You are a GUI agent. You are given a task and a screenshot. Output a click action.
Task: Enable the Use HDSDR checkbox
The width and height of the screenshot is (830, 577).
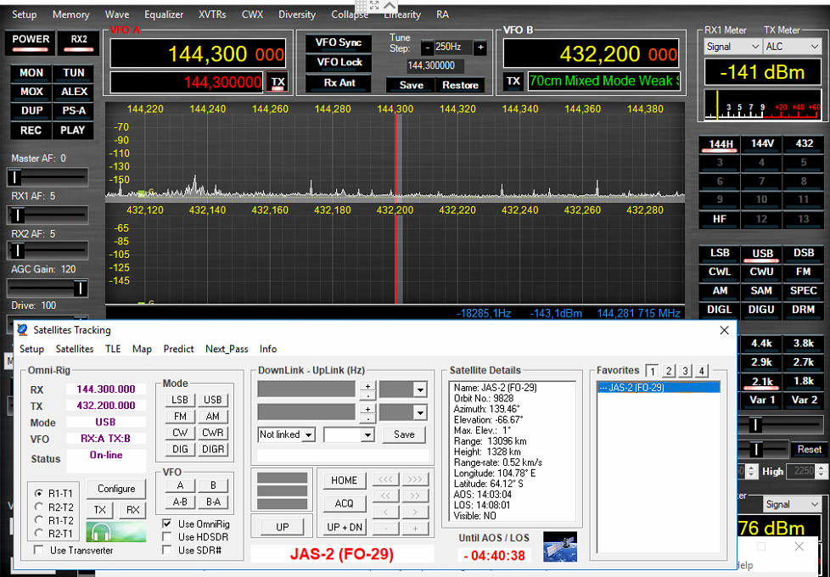pos(167,537)
